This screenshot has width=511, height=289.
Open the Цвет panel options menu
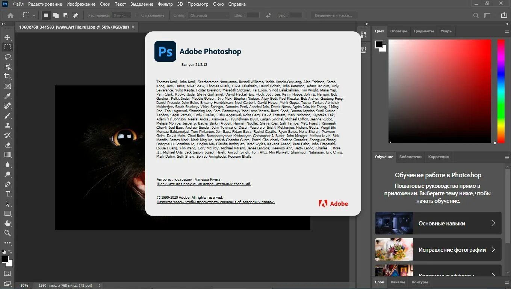[x=507, y=31]
